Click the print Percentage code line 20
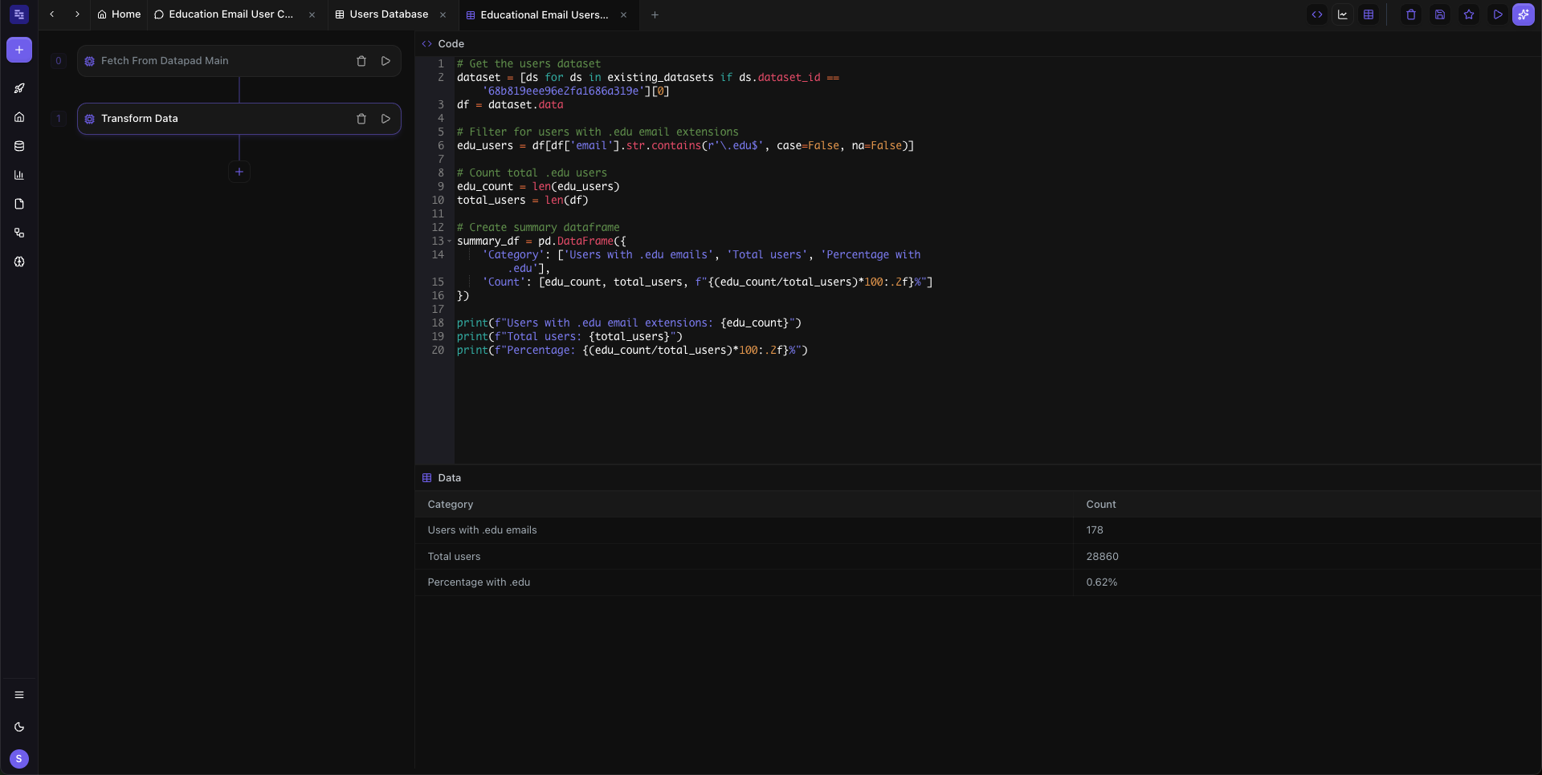1542x775 pixels. pos(633,351)
